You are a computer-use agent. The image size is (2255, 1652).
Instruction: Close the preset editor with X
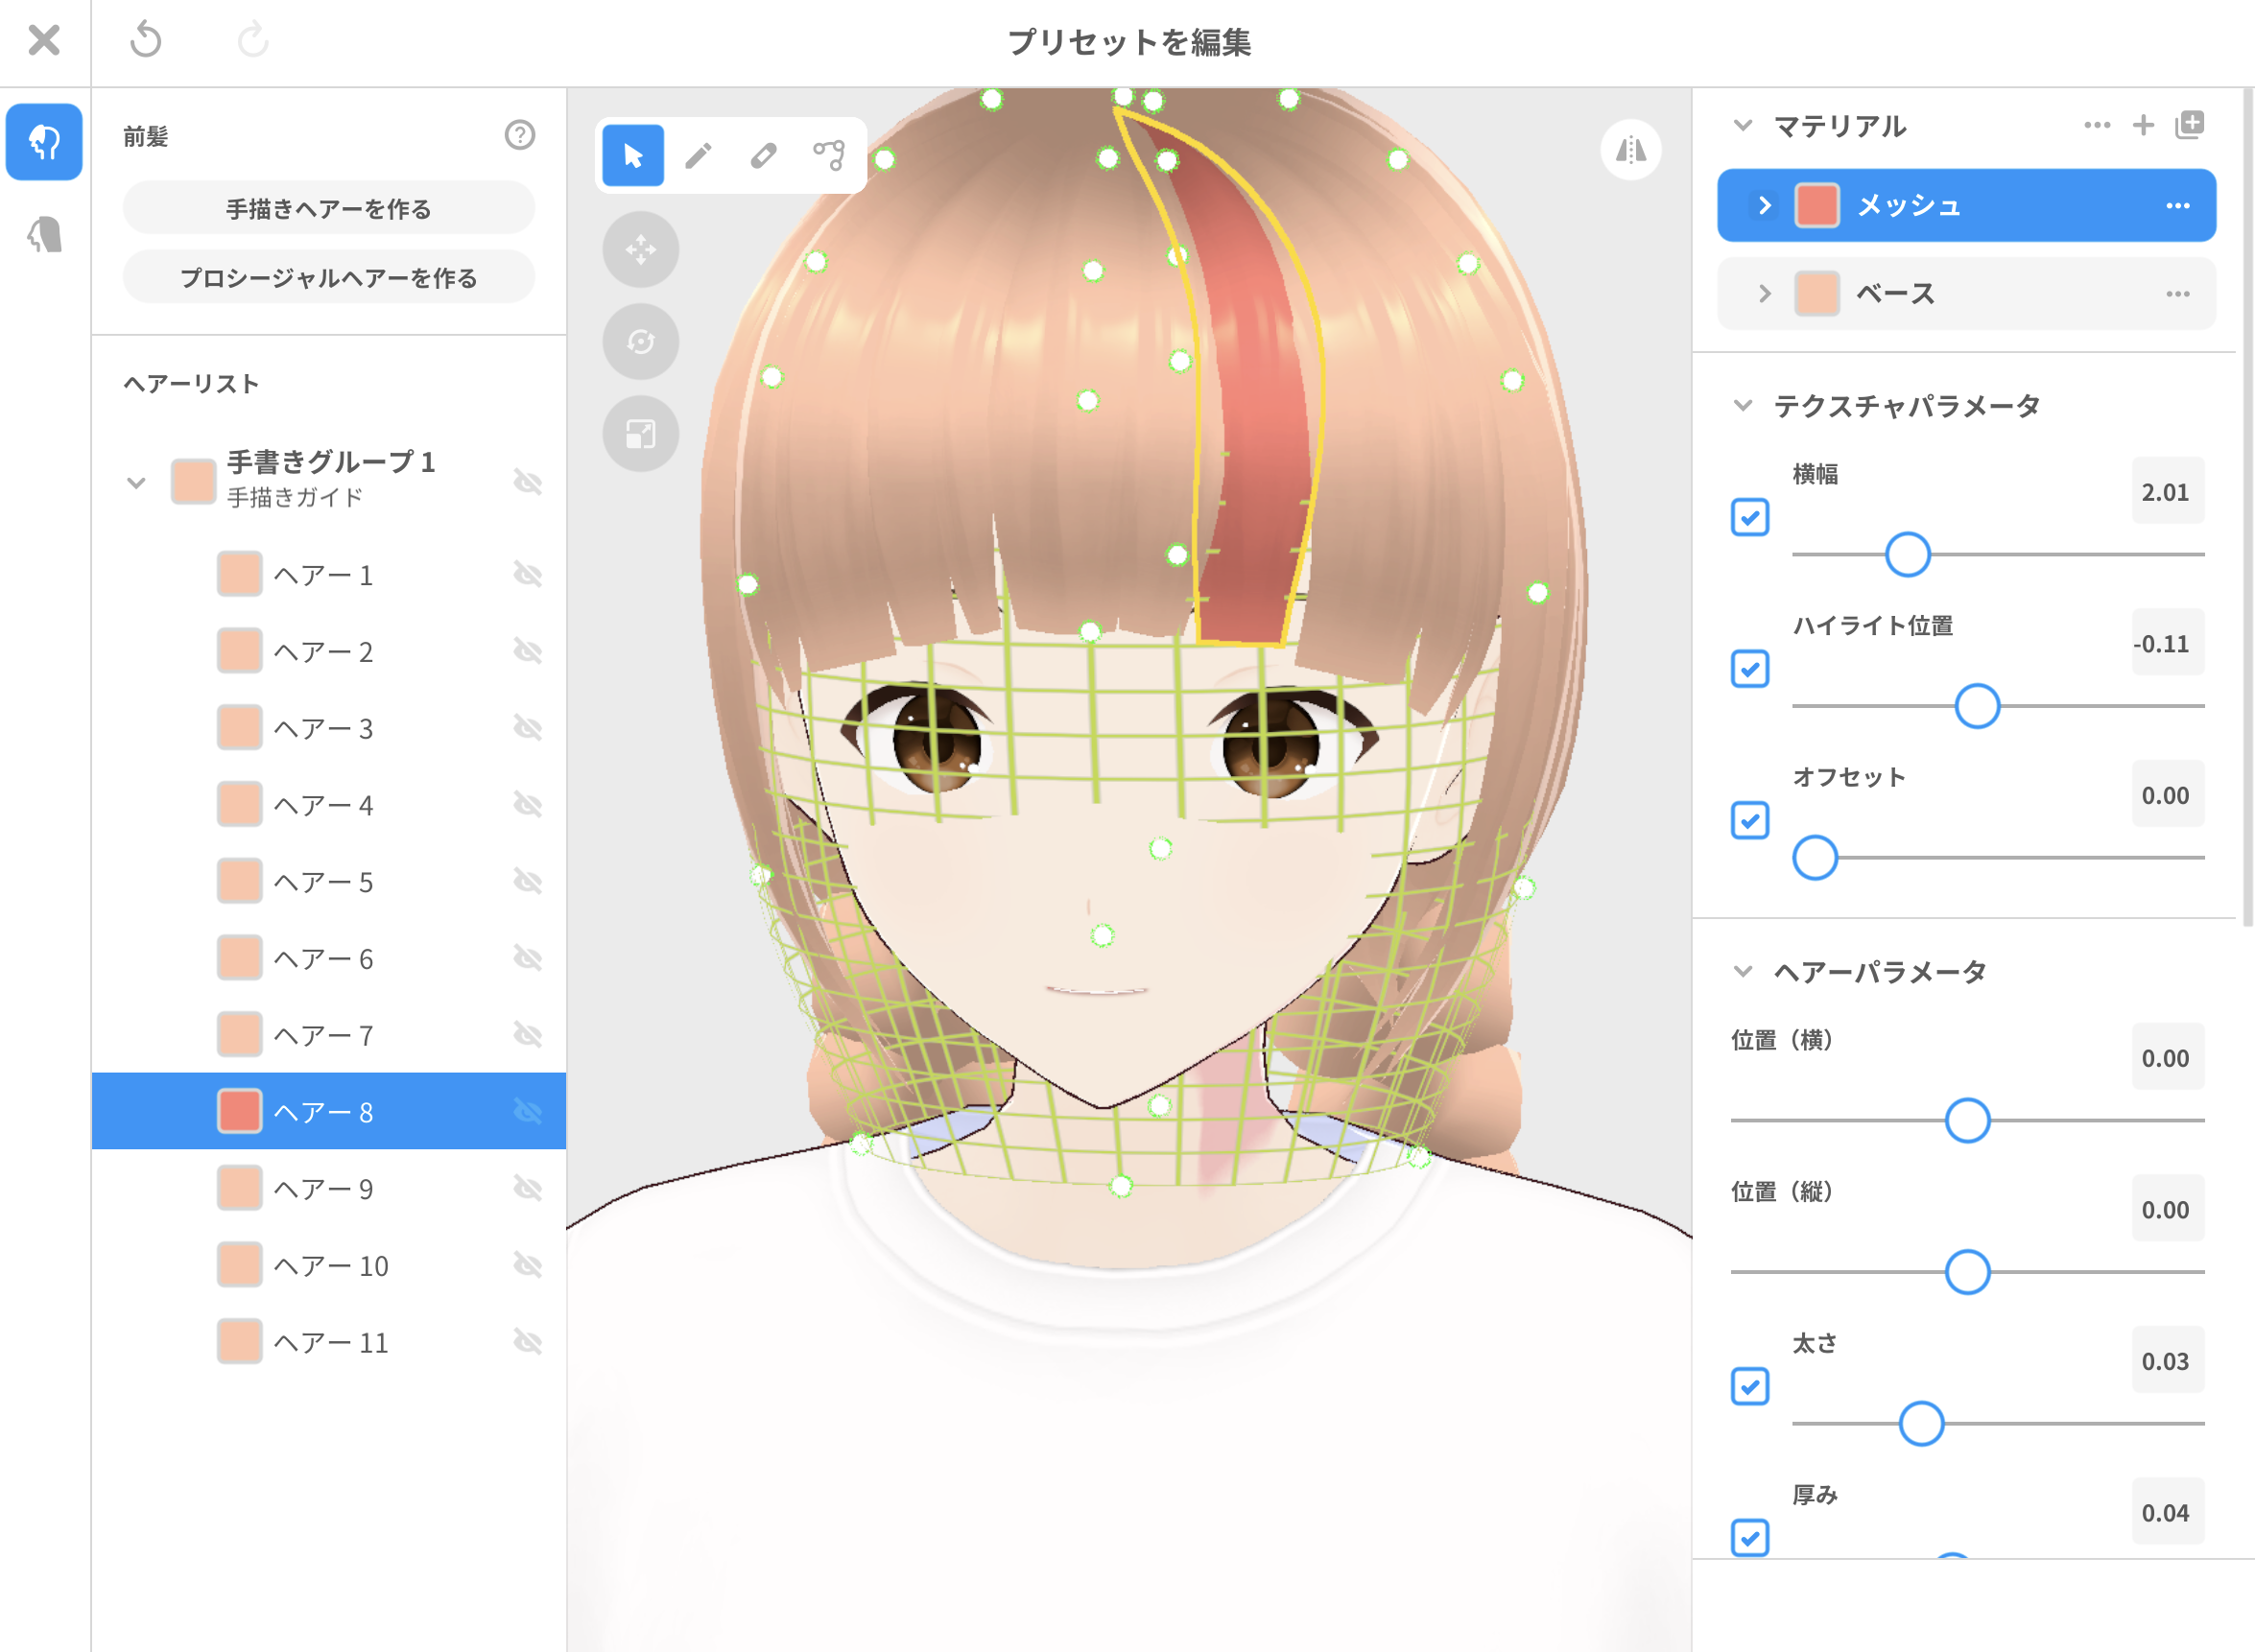(44, 40)
